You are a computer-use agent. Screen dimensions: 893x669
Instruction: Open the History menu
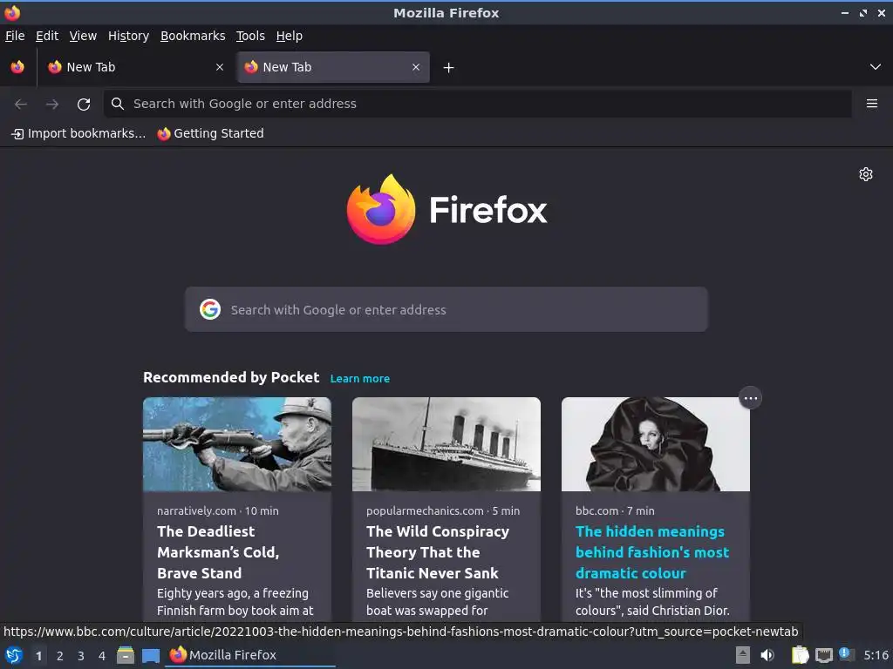[x=129, y=36]
